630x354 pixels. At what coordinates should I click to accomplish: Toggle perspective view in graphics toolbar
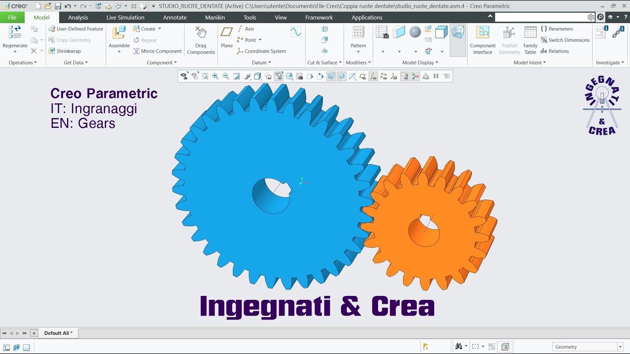pyautogui.click(x=331, y=76)
